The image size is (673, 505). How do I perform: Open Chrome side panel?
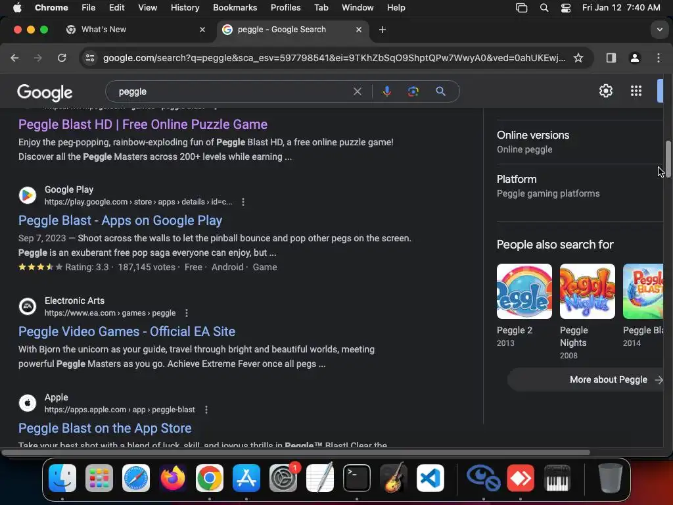coord(611,58)
